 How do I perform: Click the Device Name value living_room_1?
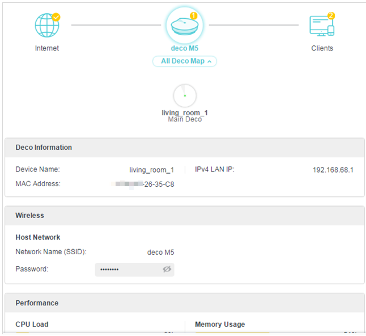[152, 170]
